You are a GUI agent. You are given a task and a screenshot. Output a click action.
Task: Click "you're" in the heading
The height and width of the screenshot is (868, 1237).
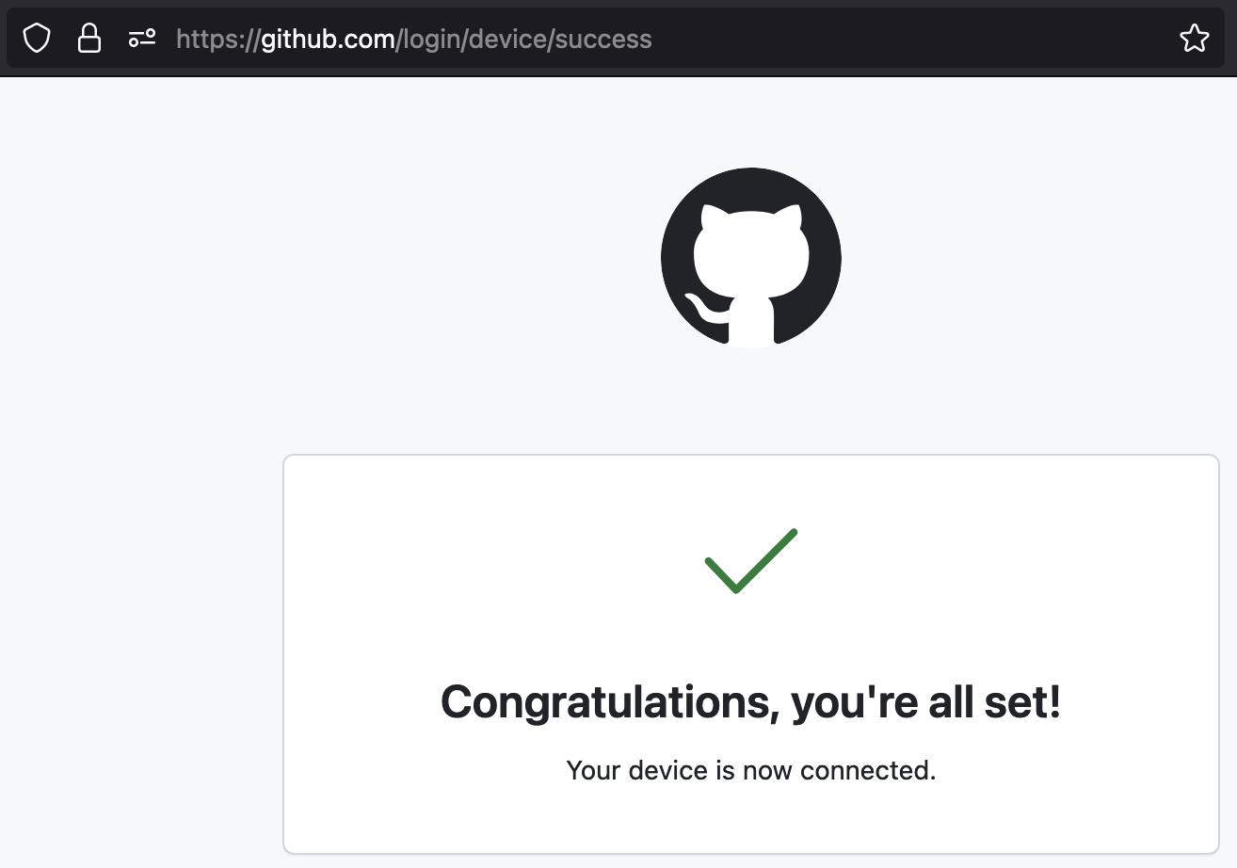(x=853, y=702)
